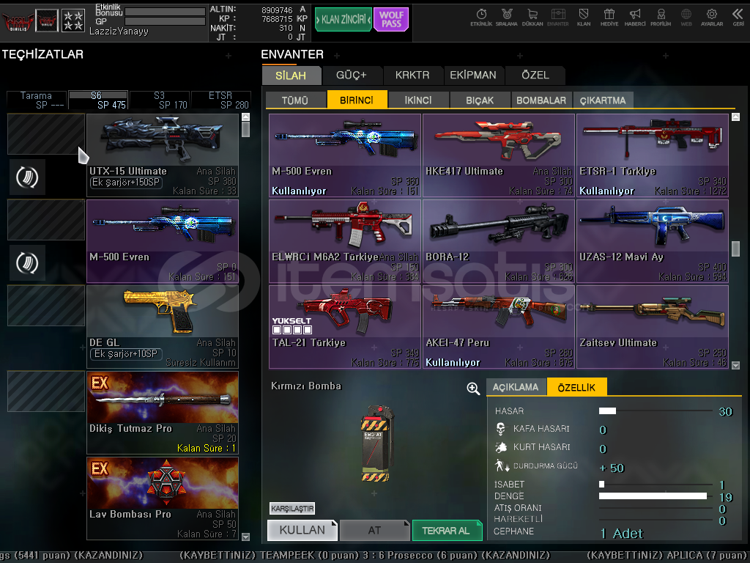This screenshot has width=750, height=563.
Task: Switch to the Güç+ tab
Action: point(352,76)
